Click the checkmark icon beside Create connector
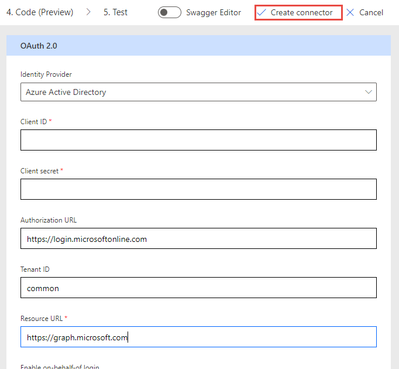The height and width of the screenshot is (369, 399). coord(261,12)
